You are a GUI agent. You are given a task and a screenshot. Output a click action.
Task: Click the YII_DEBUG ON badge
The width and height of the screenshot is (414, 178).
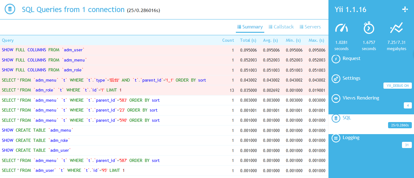click(397, 86)
